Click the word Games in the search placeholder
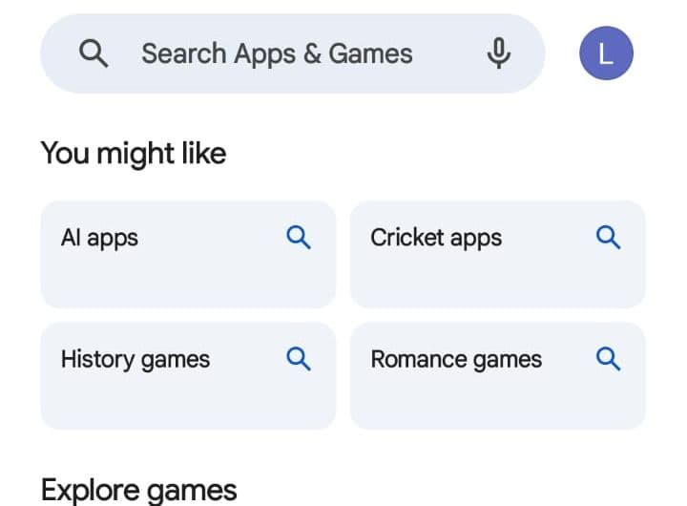This screenshot has height=506, width=687. pos(370,53)
